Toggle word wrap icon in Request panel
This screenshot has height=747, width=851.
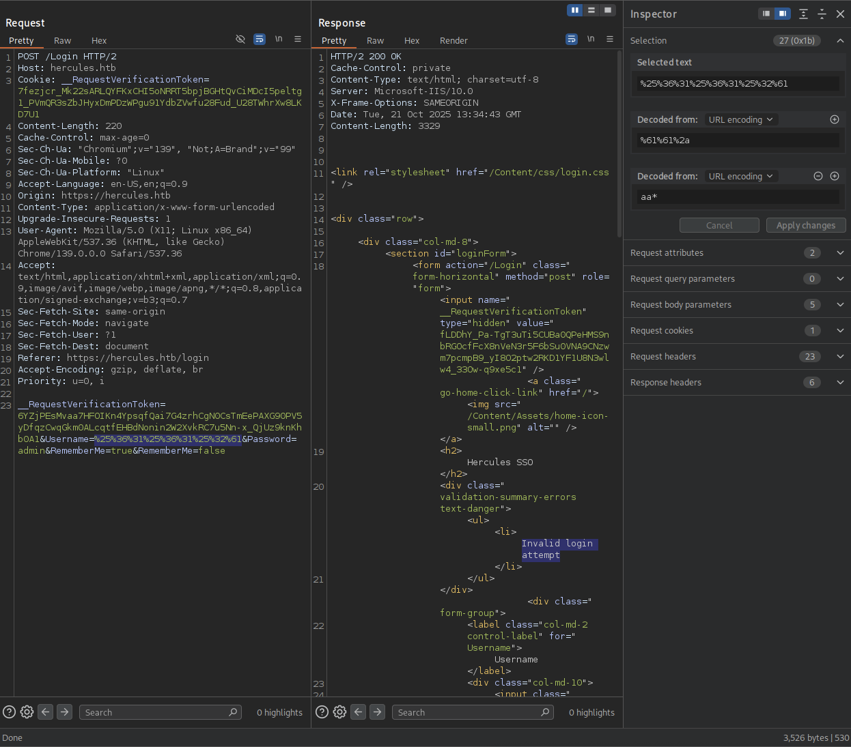tap(260, 40)
